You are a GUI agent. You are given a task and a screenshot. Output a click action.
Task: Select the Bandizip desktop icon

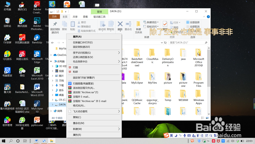pos(37,39)
